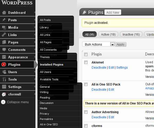Expand the Users menu arrow
Viewport: 154px width, 128px height.
click(x=35, y=72)
